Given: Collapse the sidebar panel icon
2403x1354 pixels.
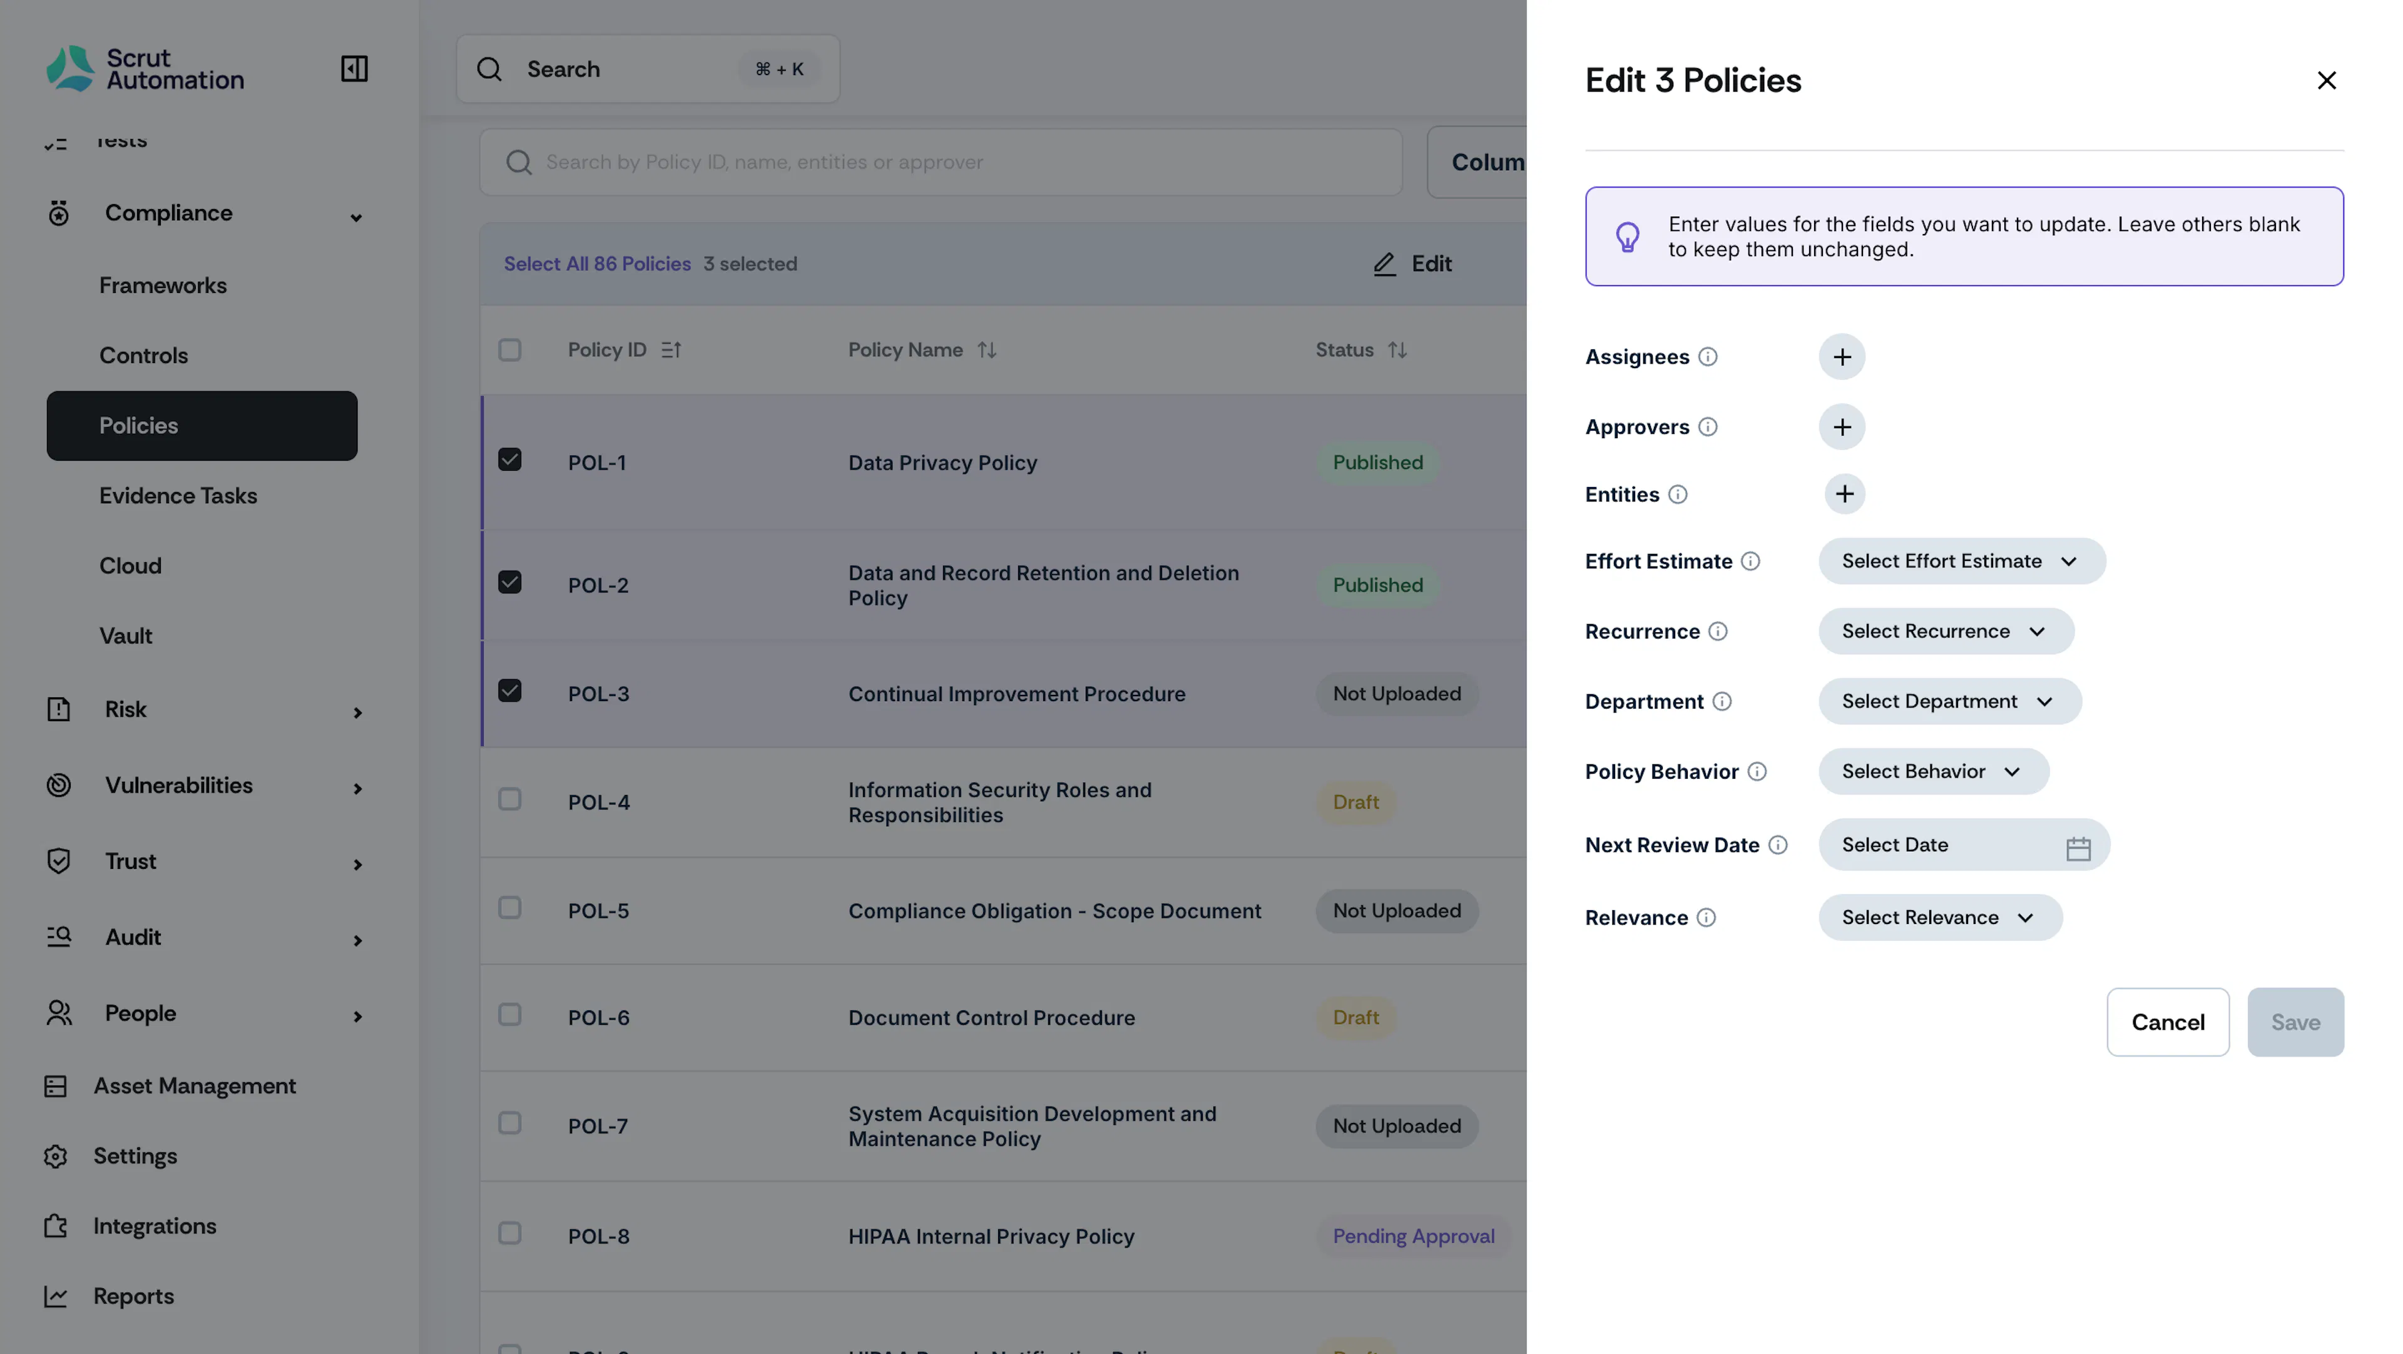Looking at the screenshot, I should pos(354,68).
